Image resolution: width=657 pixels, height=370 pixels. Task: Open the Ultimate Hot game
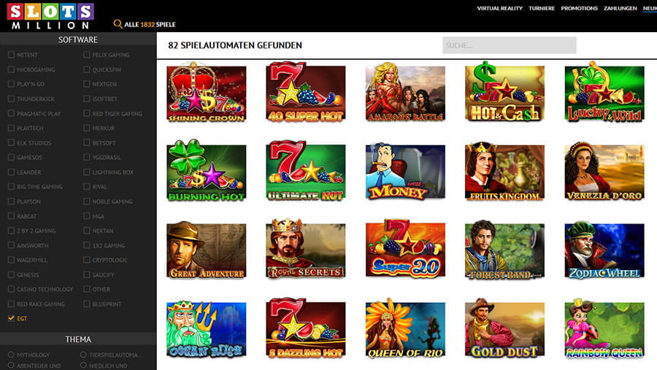(305, 171)
